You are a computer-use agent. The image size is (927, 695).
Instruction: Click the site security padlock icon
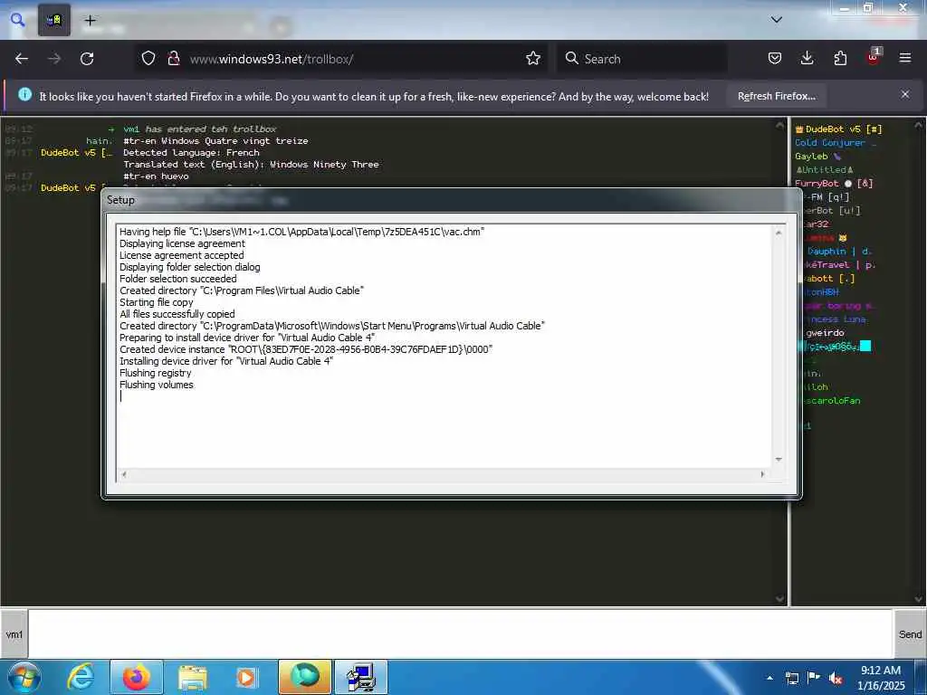click(173, 59)
